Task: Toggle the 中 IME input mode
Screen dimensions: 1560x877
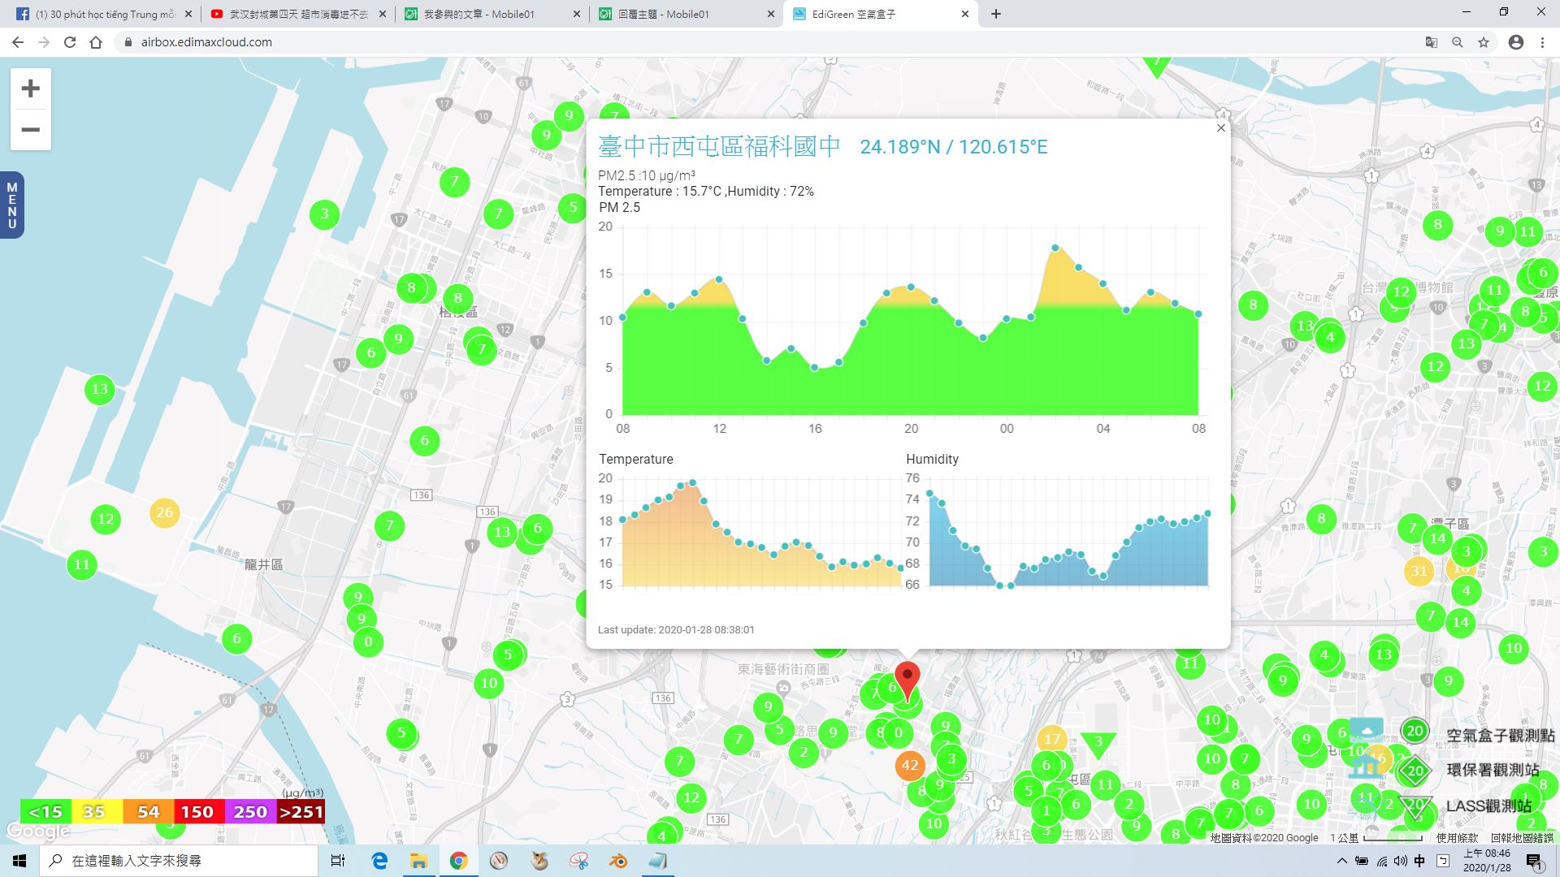Action: (x=1419, y=861)
